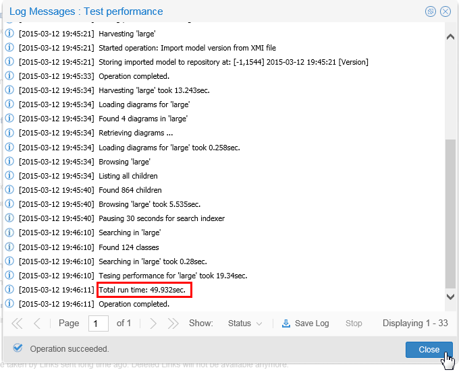
Task: Select 'Browsing 'large' took 5.535sec.' message
Action: (149, 204)
